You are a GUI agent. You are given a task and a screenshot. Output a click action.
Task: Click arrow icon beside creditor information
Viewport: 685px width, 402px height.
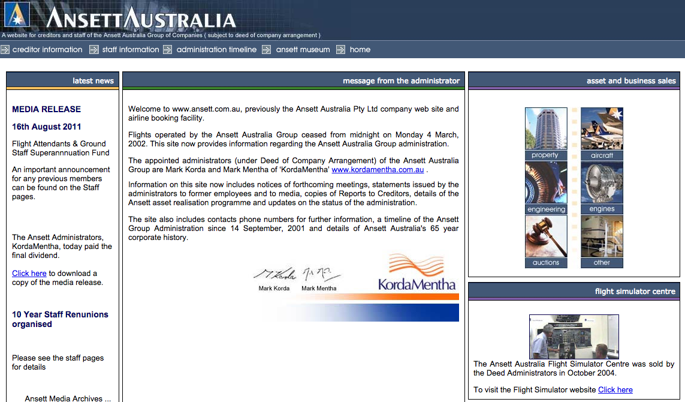pyautogui.click(x=5, y=50)
